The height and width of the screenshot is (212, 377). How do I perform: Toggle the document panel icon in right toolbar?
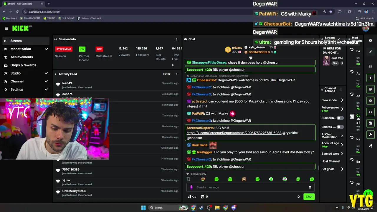(371, 89)
